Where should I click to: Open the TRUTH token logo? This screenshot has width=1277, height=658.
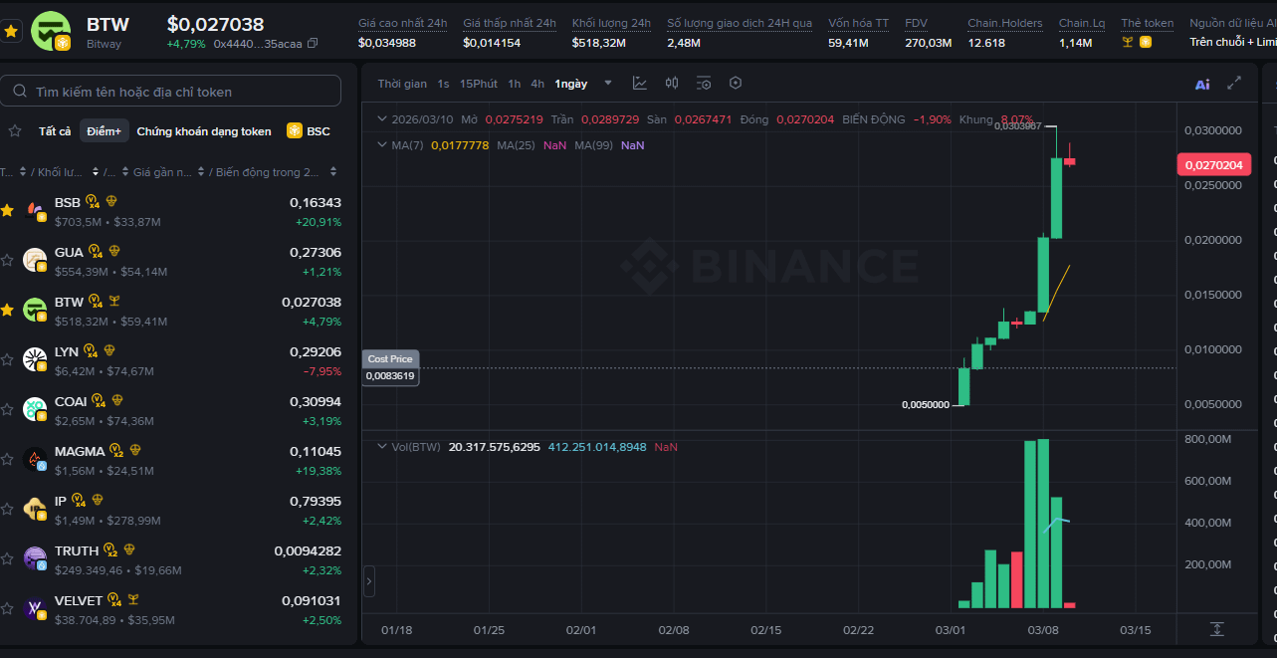(x=35, y=558)
